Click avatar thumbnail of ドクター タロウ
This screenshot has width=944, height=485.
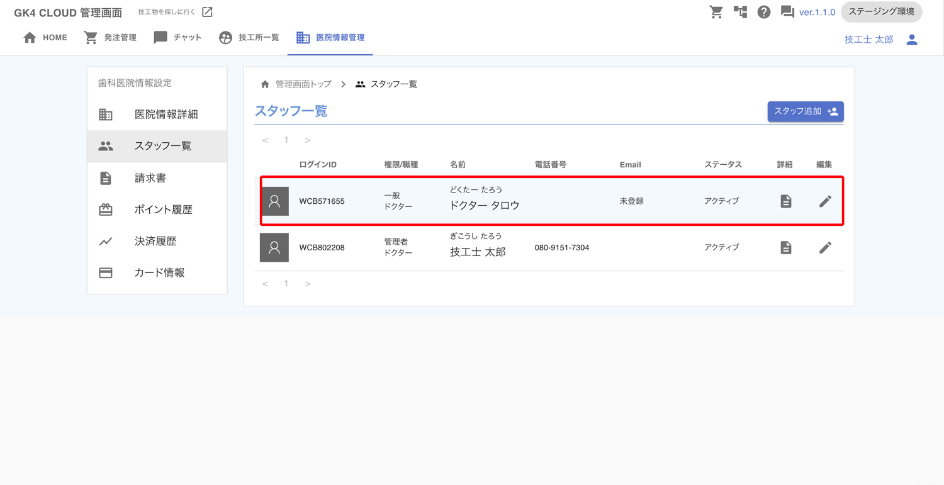click(274, 201)
